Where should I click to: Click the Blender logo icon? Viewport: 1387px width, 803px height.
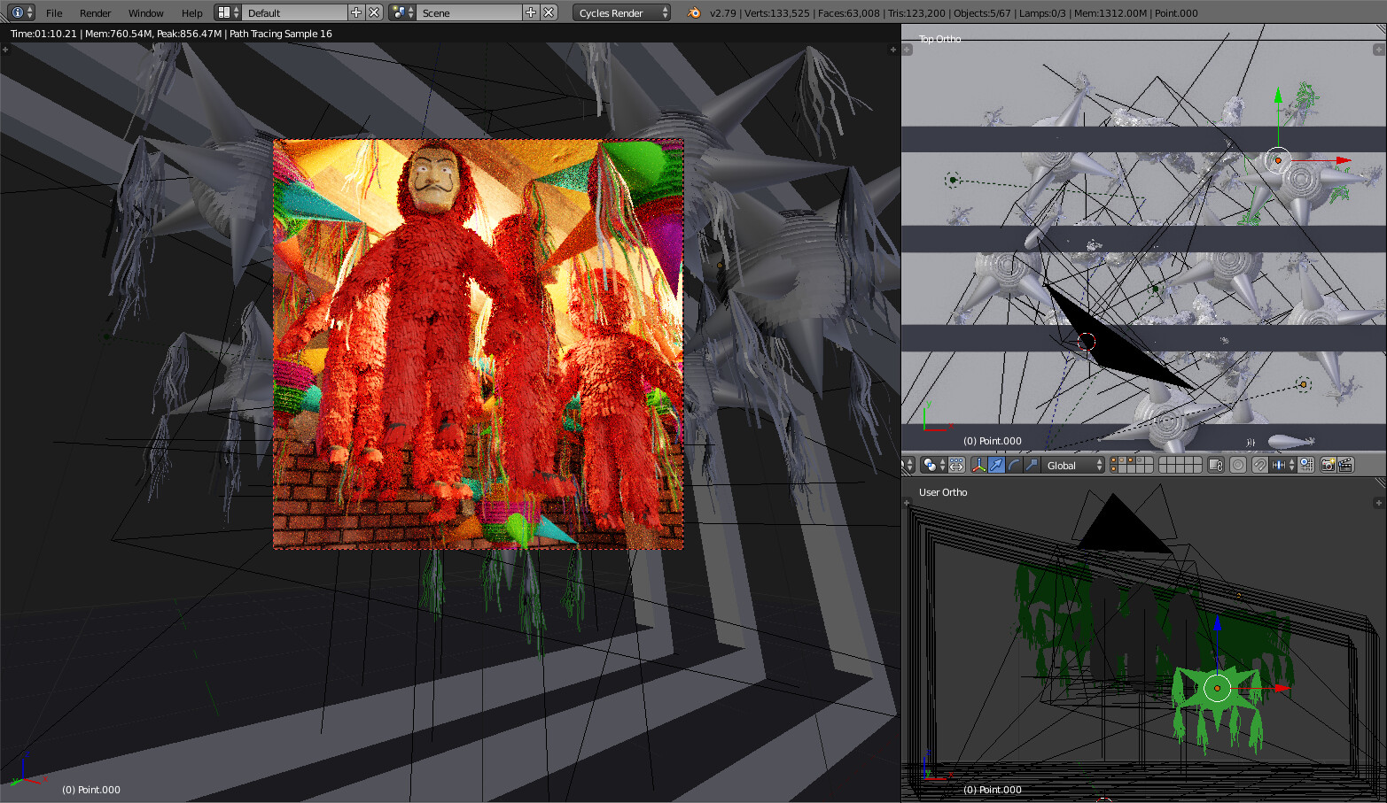coord(694,12)
